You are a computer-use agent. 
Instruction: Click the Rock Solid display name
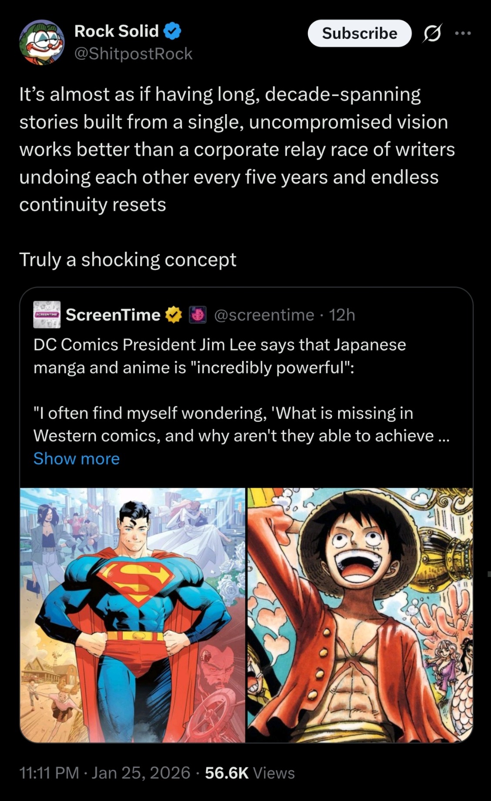[x=117, y=31]
